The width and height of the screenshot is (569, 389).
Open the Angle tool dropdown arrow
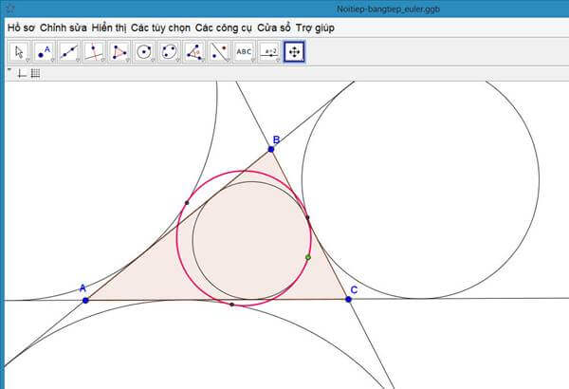(203, 61)
